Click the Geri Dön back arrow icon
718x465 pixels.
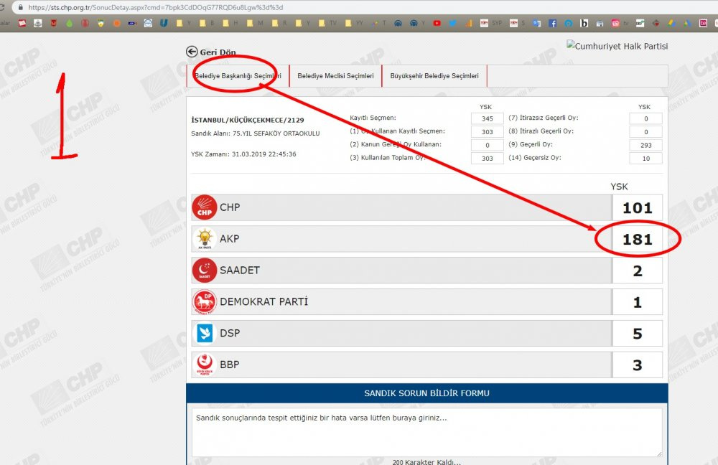[x=192, y=52]
